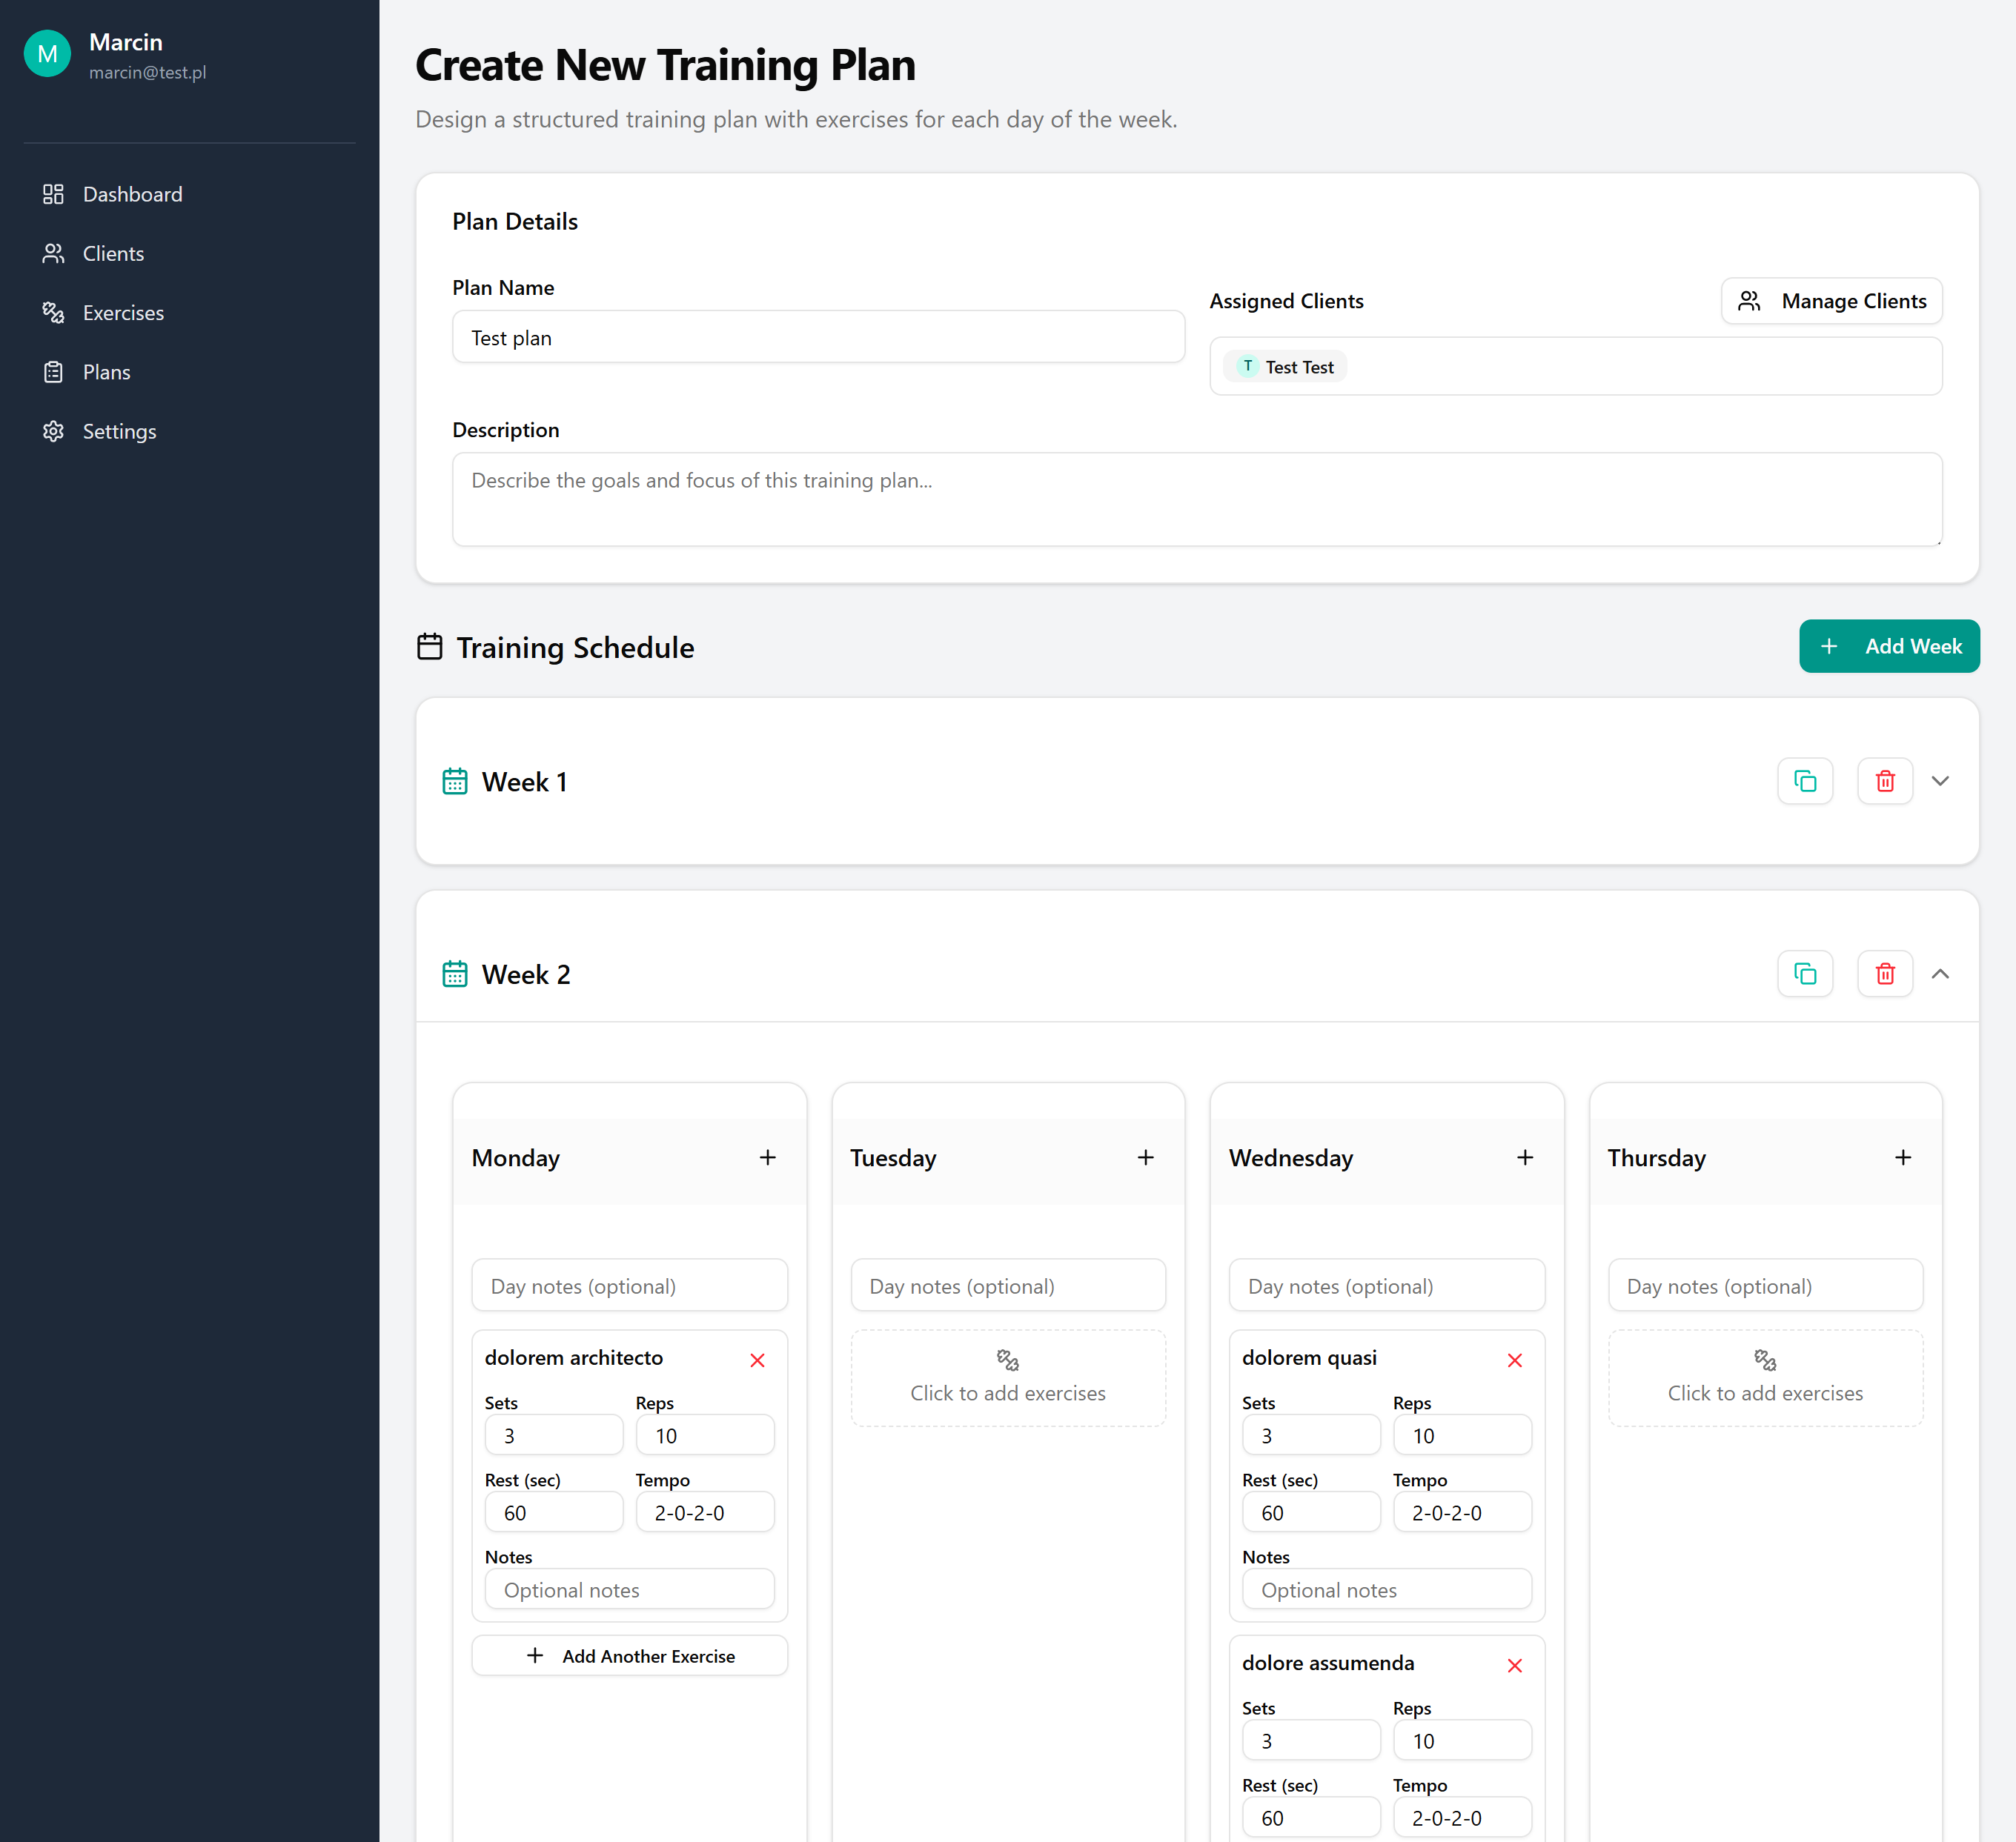The image size is (2016, 1842).
Task: Remove the dolorem quasi exercise
Action: [x=1514, y=1360]
